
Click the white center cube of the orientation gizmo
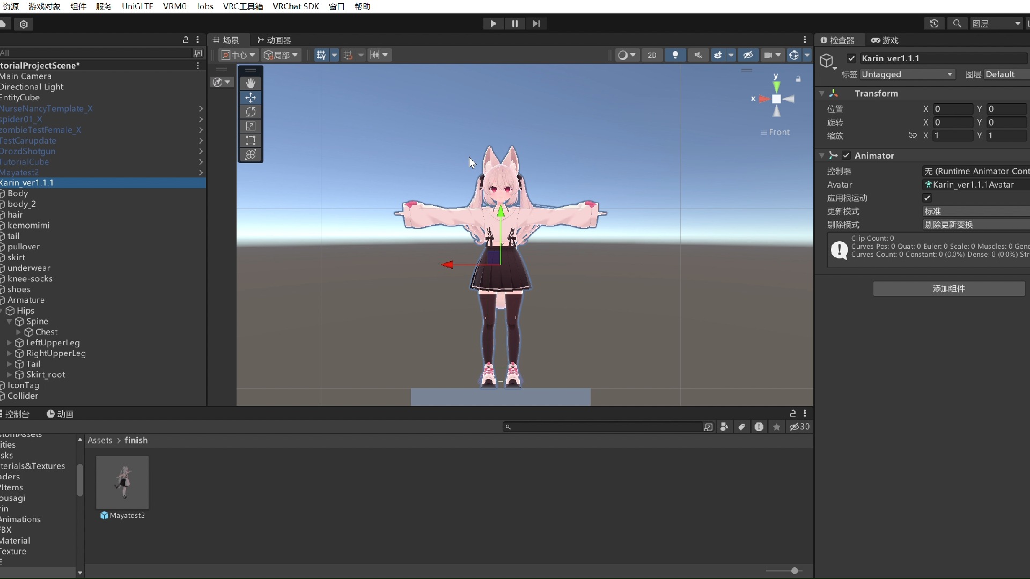(x=776, y=99)
